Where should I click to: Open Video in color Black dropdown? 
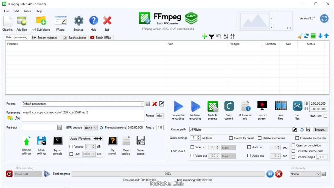[x=228, y=148]
